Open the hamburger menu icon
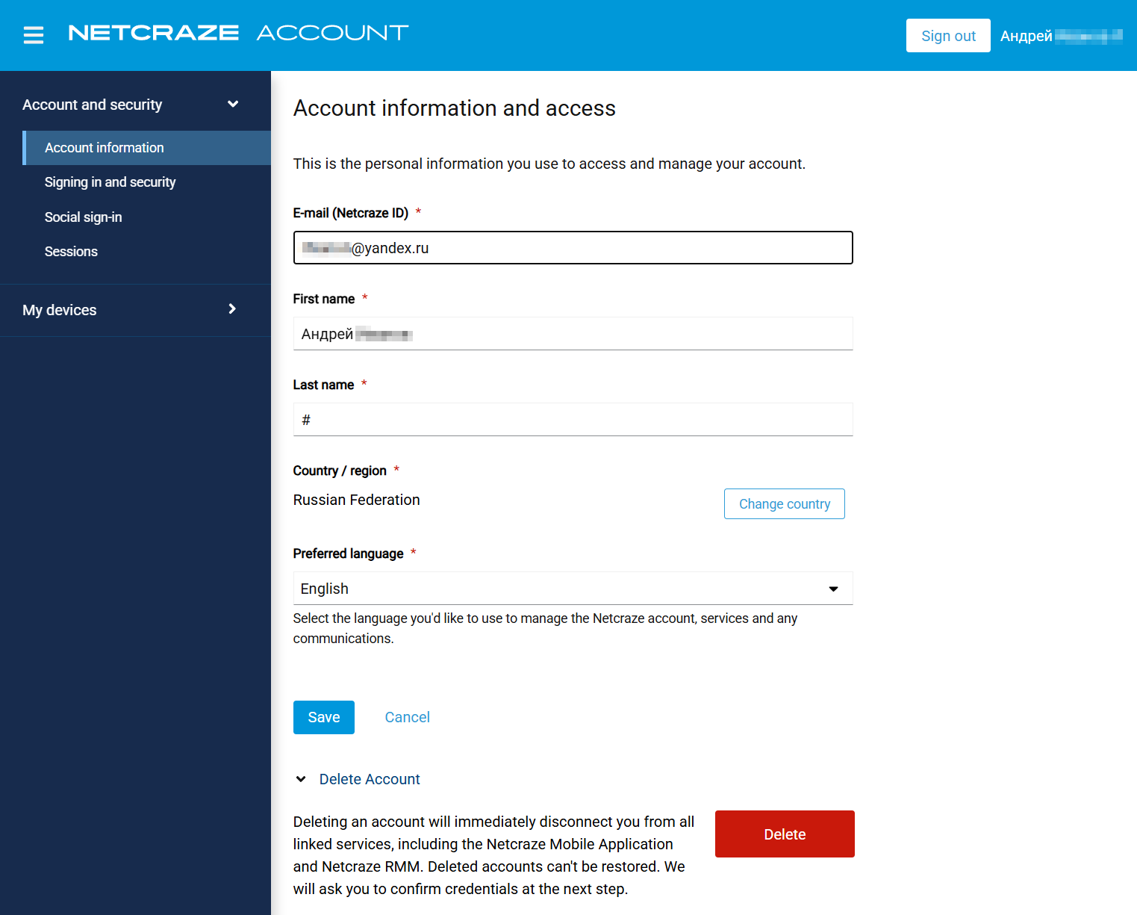This screenshot has height=915, width=1137. click(34, 35)
